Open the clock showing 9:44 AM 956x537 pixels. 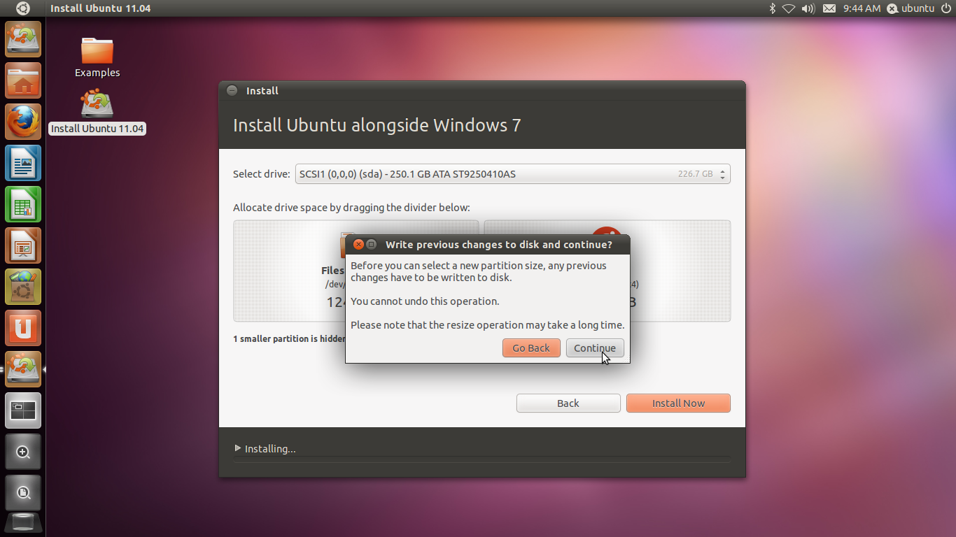(x=862, y=8)
